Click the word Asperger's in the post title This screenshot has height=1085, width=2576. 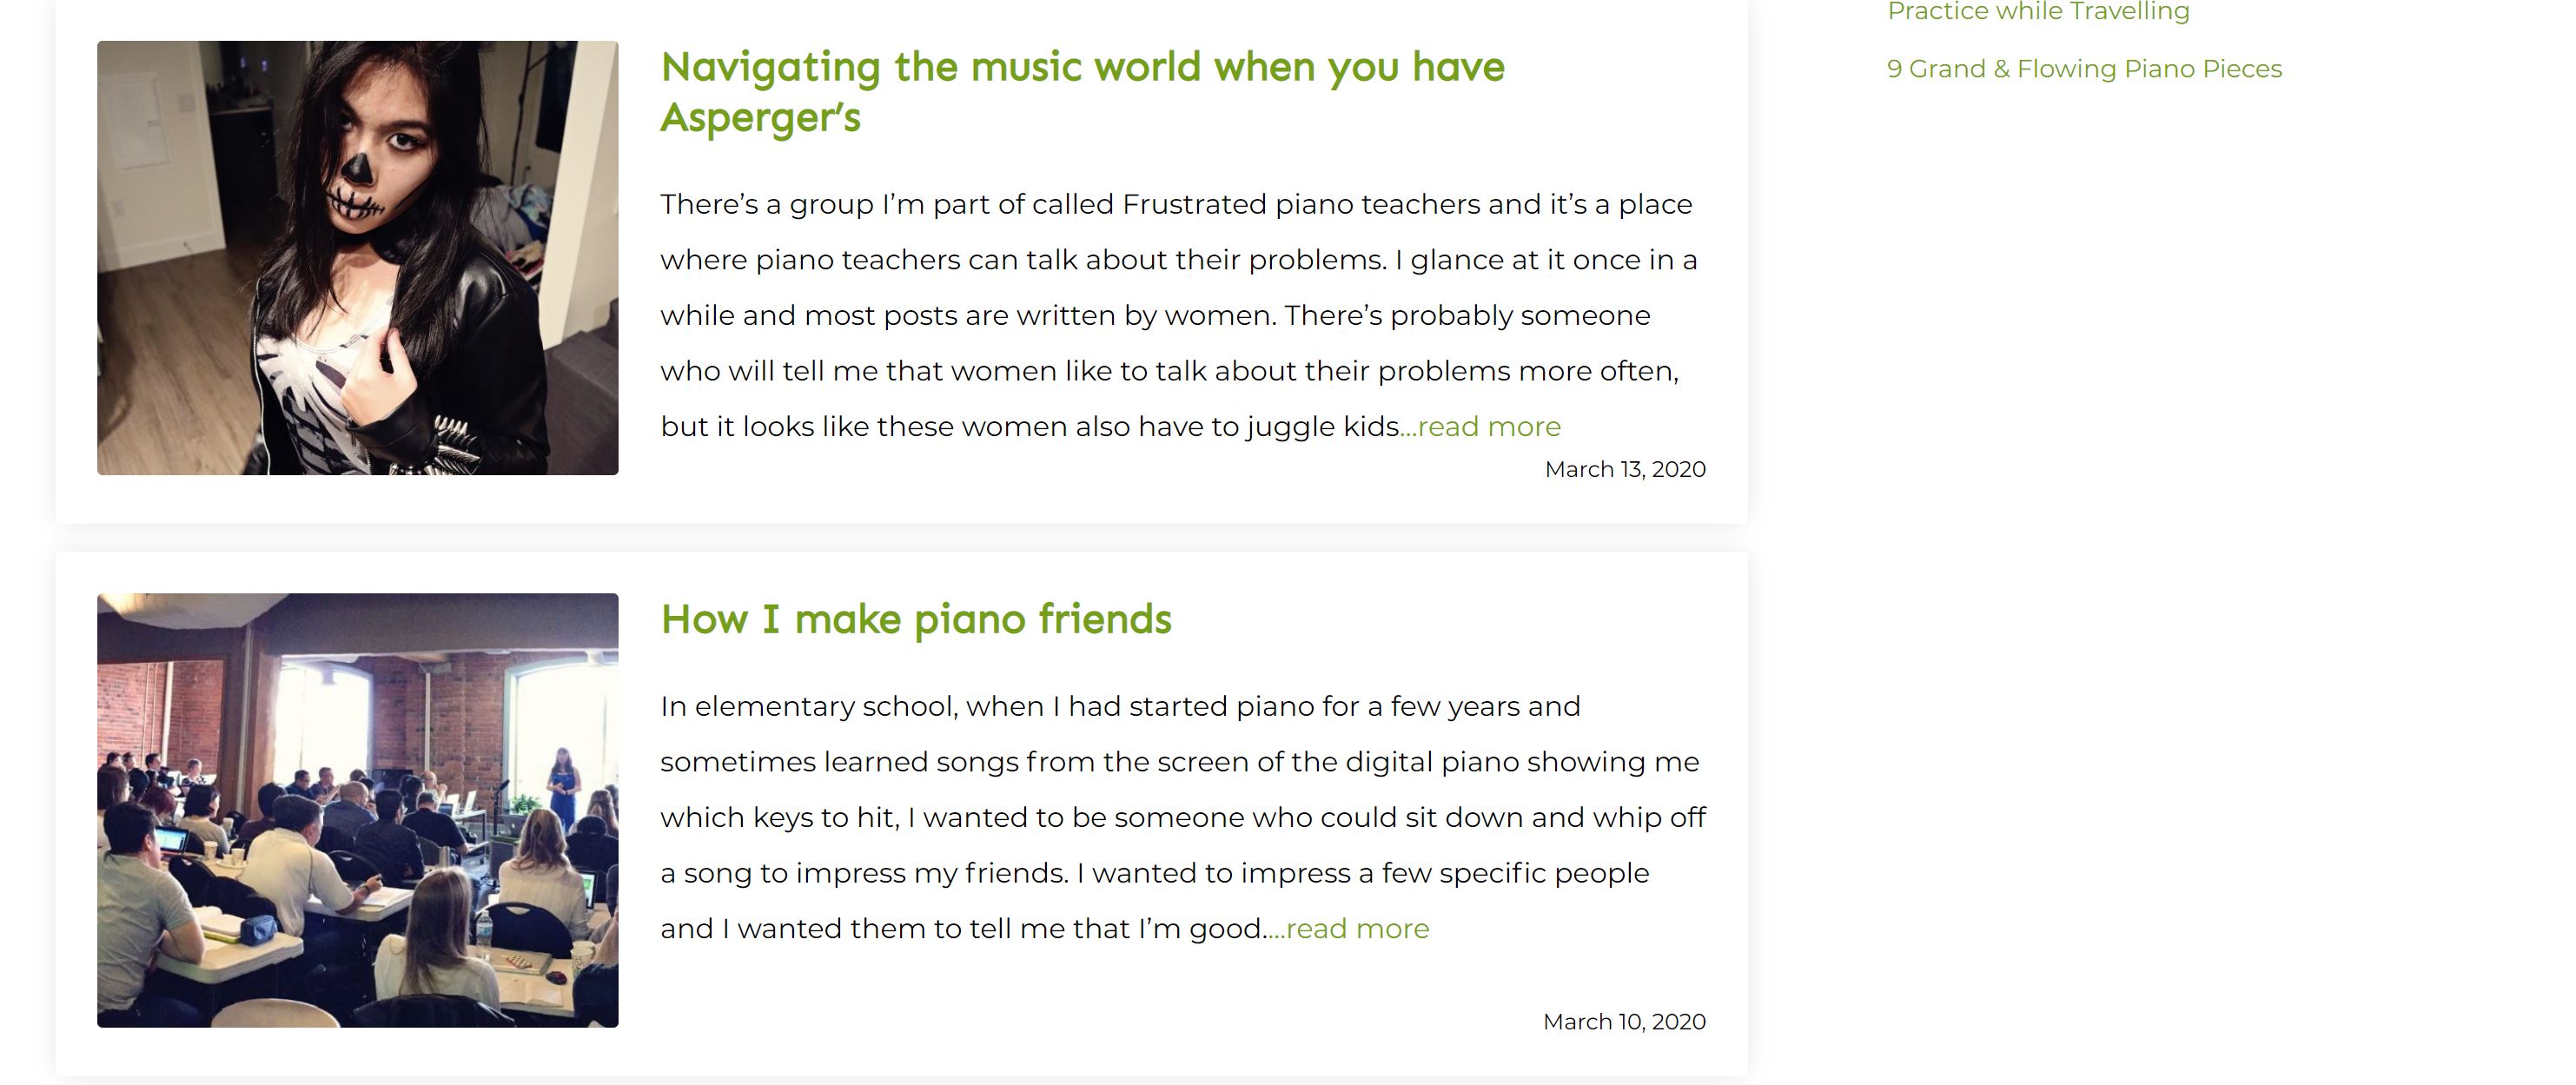(760, 118)
